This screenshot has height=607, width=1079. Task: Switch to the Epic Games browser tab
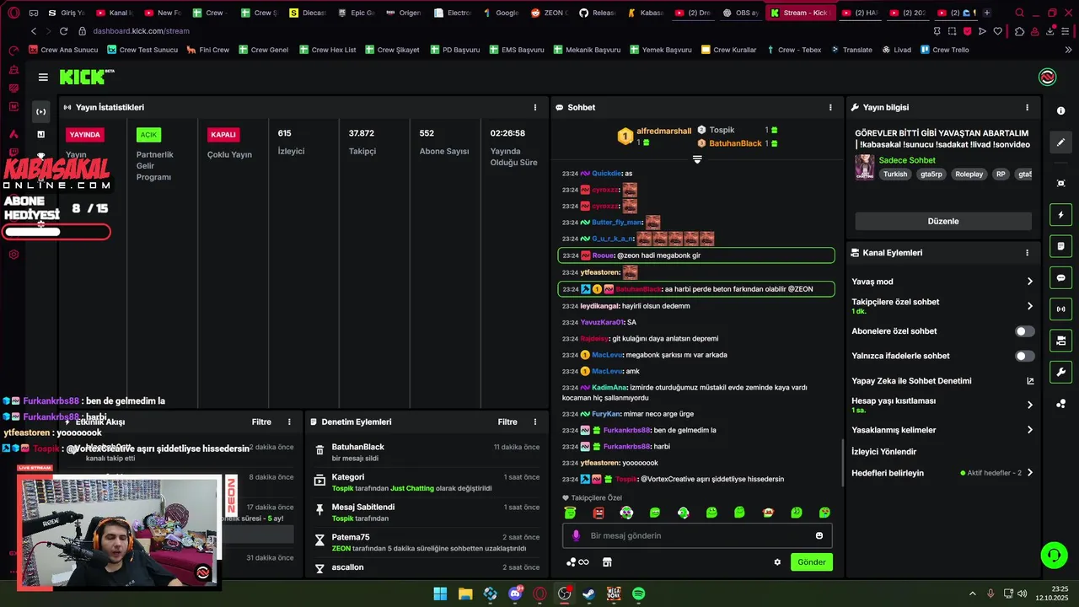[356, 13]
